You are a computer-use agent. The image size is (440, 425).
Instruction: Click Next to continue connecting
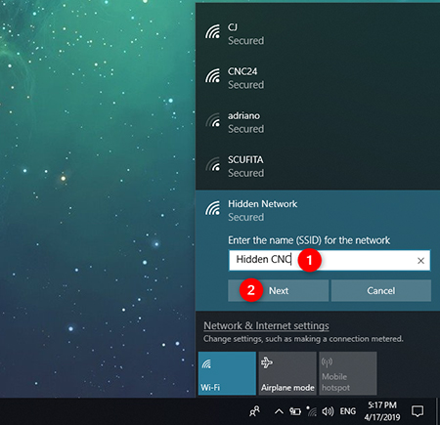[x=278, y=290]
